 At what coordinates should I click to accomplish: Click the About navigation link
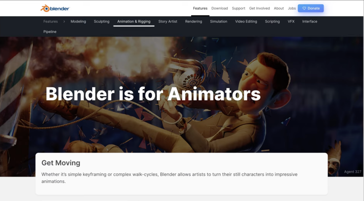(279, 8)
